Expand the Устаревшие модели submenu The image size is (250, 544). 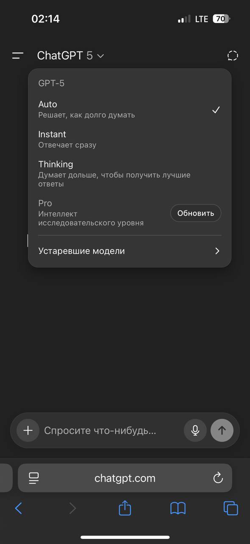point(130,251)
